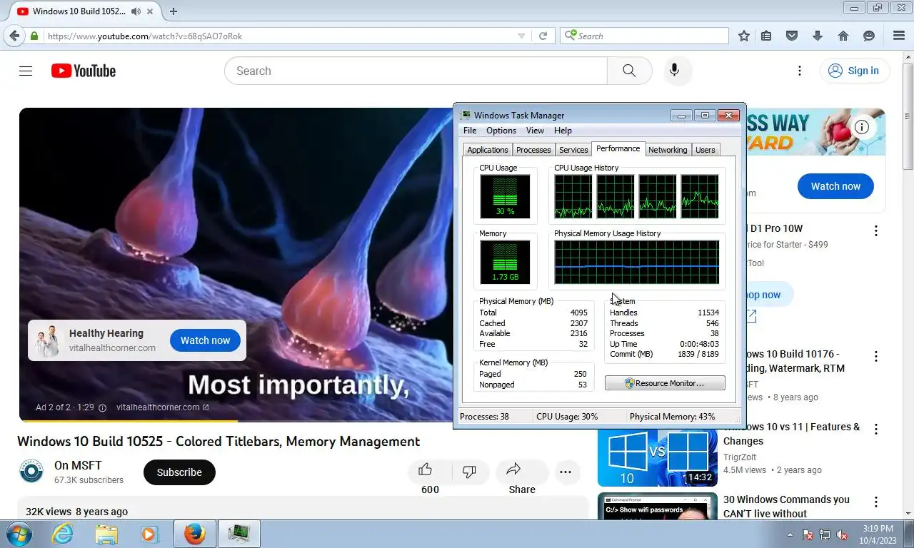Open the Options menu in Task Manager
914x548 pixels.
tap(501, 131)
